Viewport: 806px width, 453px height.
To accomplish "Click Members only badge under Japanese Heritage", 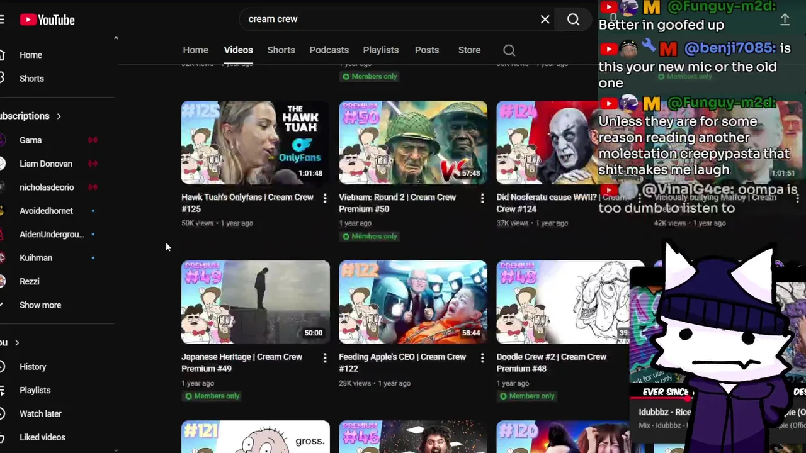I will 212,396.
